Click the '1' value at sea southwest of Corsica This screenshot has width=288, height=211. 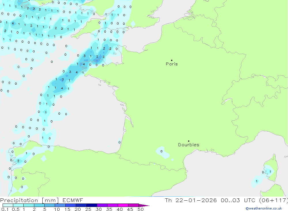(x=257, y=181)
